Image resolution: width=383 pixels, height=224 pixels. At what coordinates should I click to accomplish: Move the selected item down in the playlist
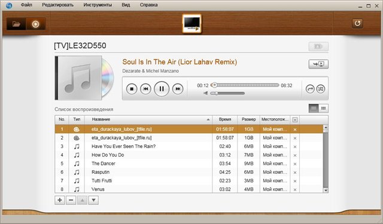click(x=93, y=200)
